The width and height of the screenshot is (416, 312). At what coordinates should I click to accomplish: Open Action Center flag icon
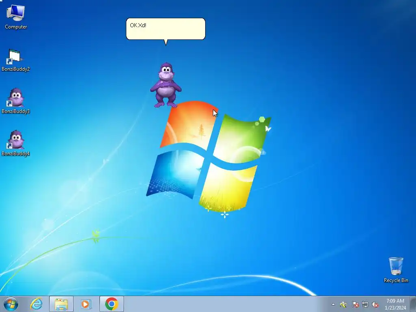tap(355, 304)
